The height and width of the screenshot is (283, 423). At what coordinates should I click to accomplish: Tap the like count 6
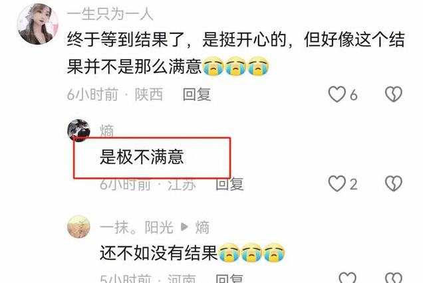coord(354,95)
